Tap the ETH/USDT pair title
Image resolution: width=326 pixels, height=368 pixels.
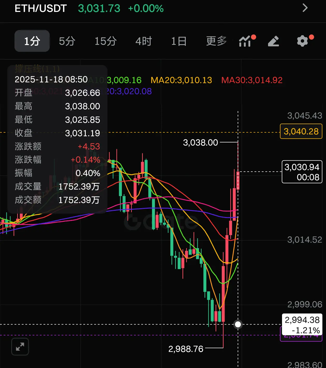41,8
